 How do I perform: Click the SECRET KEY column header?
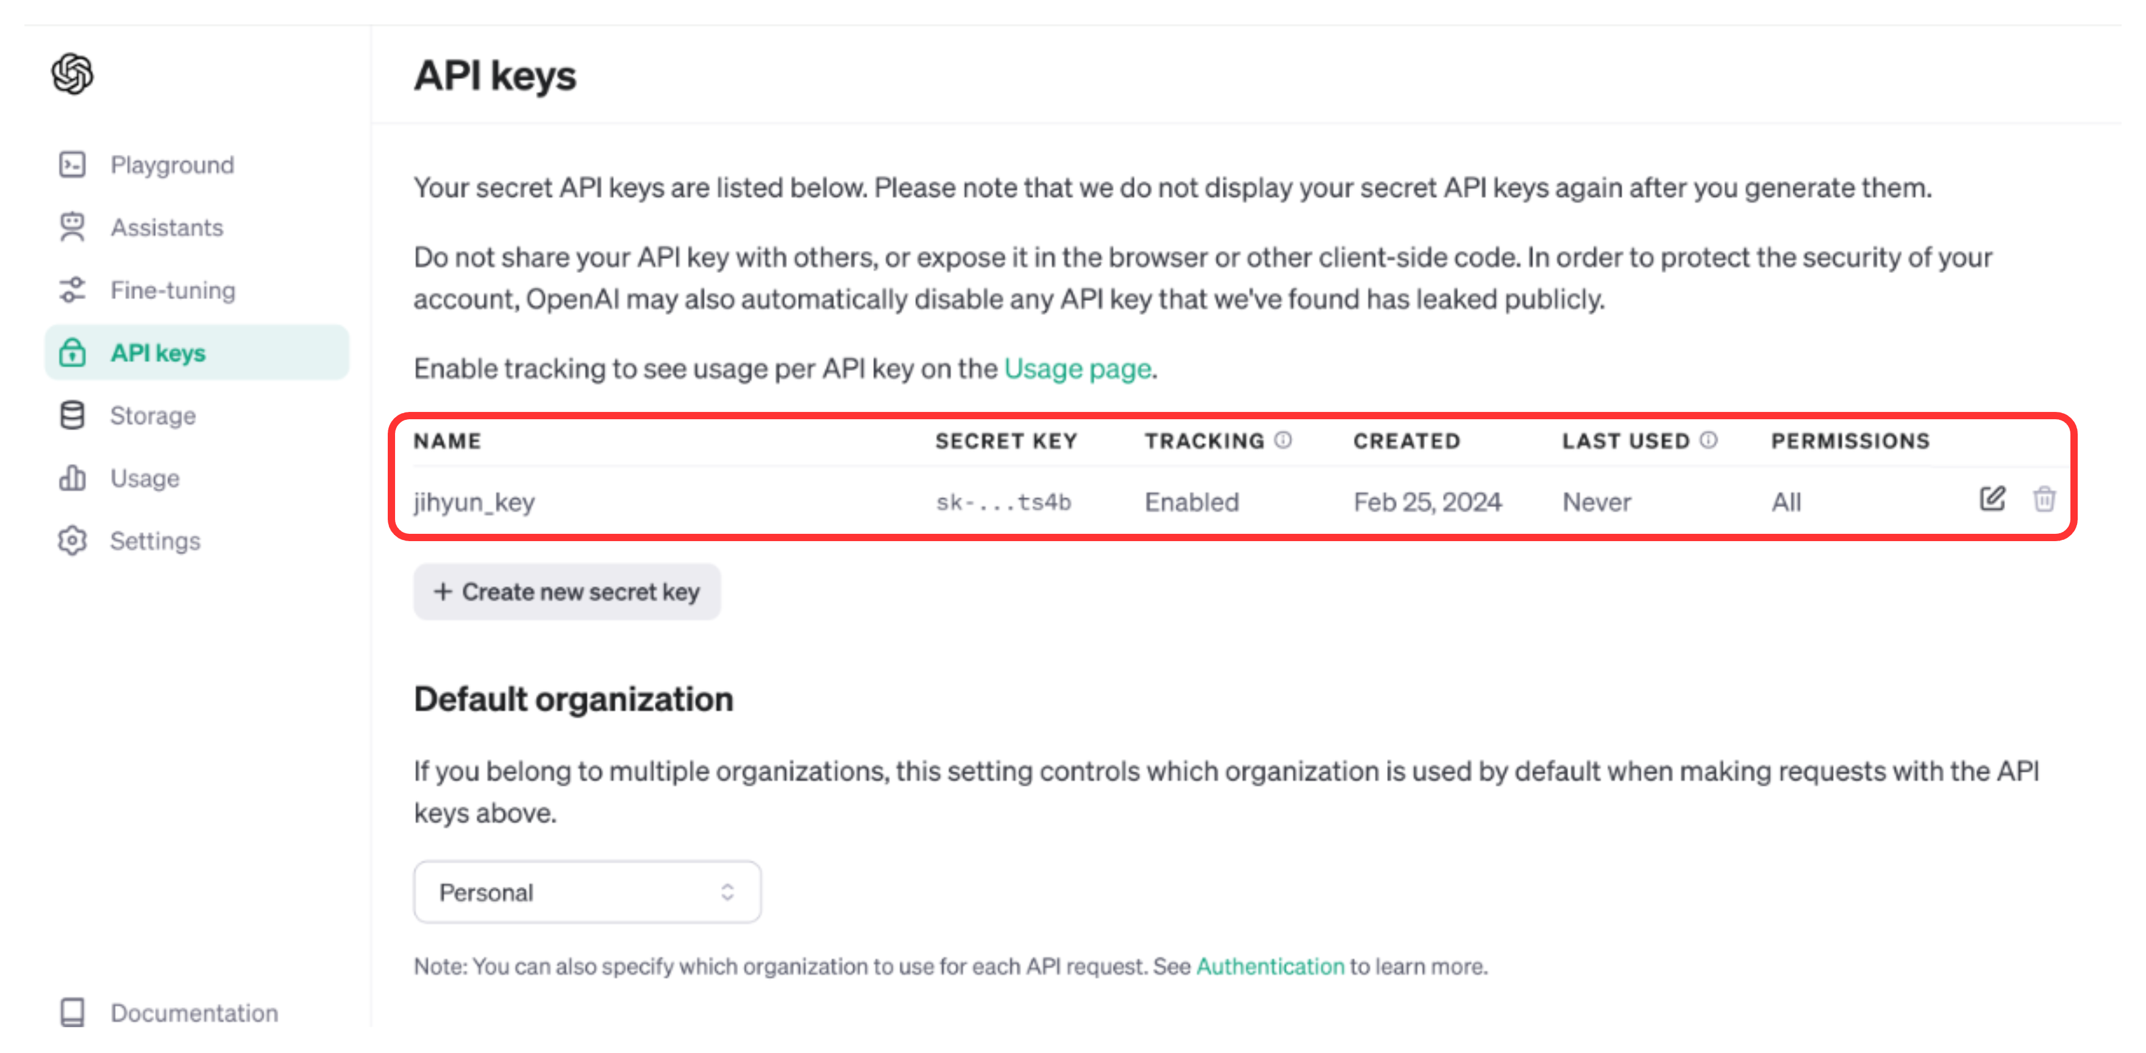click(x=1007, y=441)
